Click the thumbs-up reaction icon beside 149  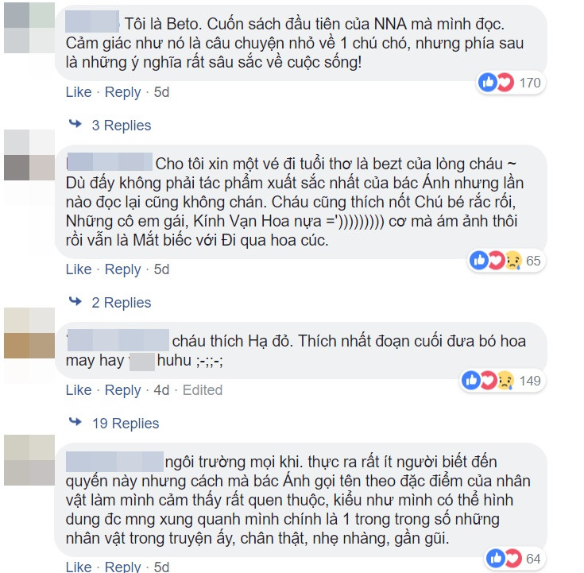tap(471, 381)
